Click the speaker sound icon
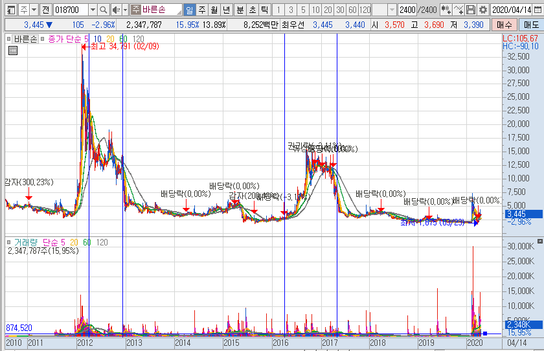 [x=115, y=10]
